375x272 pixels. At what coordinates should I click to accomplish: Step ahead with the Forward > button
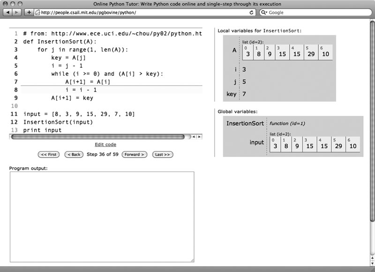135,155
